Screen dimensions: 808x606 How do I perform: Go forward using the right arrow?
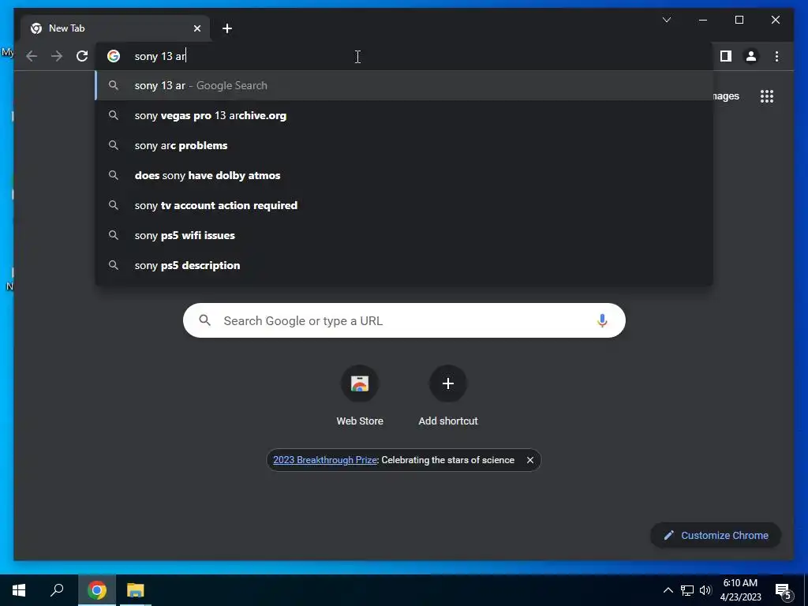[x=57, y=56]
